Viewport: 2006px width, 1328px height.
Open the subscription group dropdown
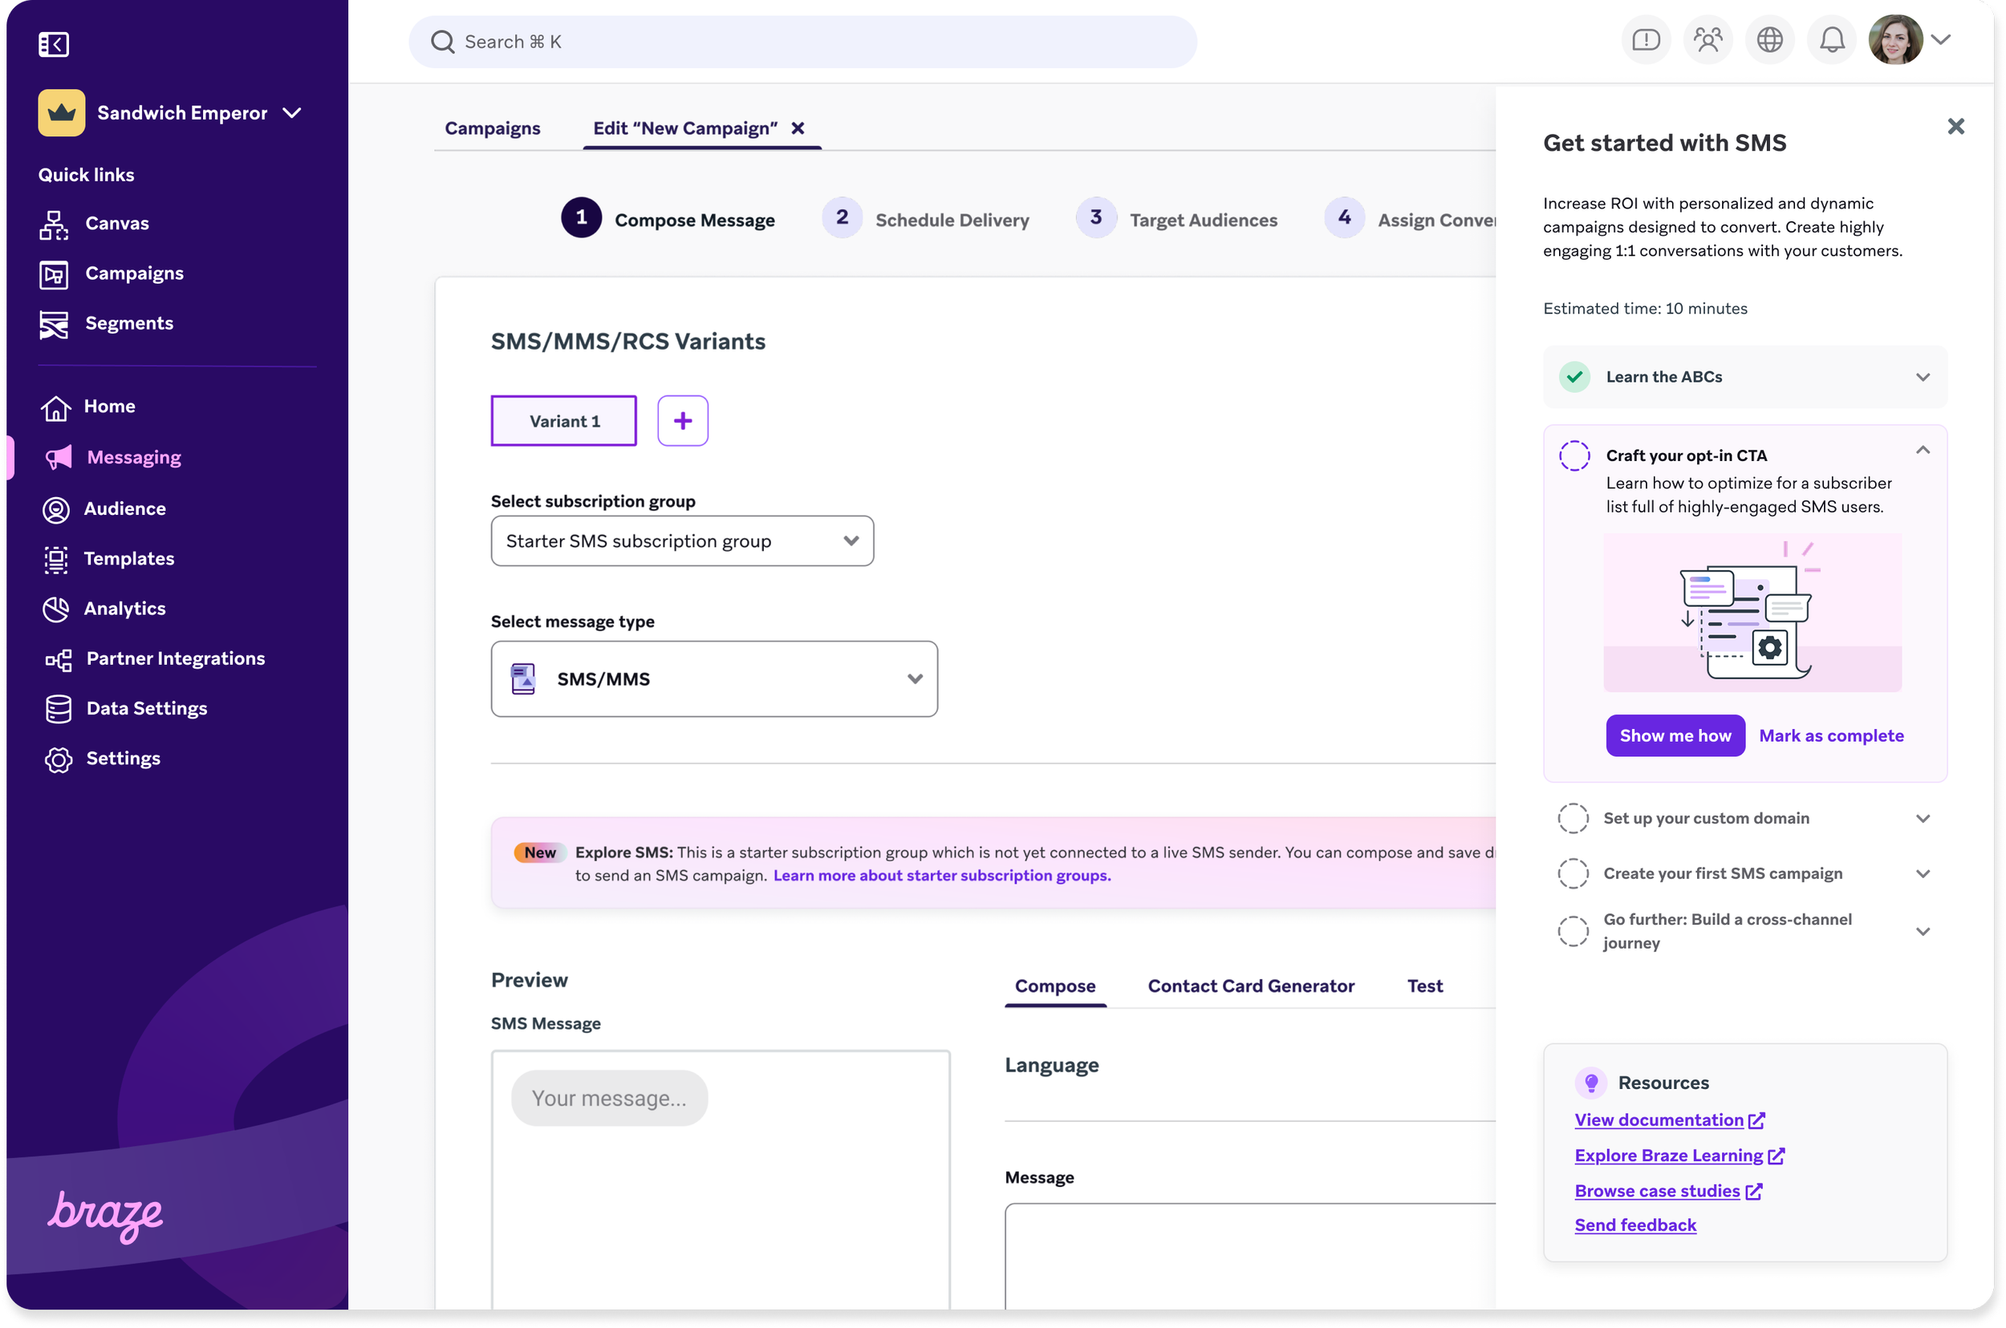(681, 541)
